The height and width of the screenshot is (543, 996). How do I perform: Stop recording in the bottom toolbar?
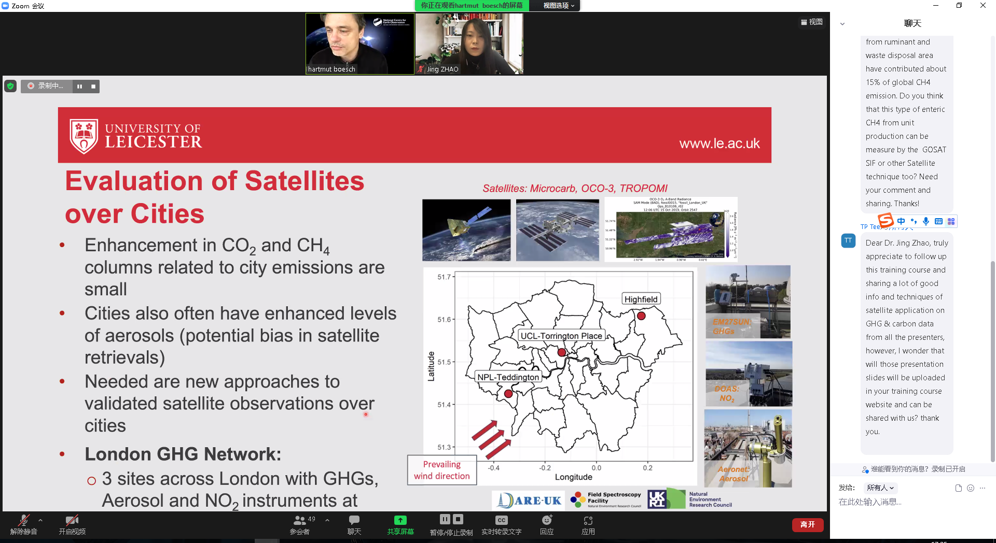tap(458, 519)
